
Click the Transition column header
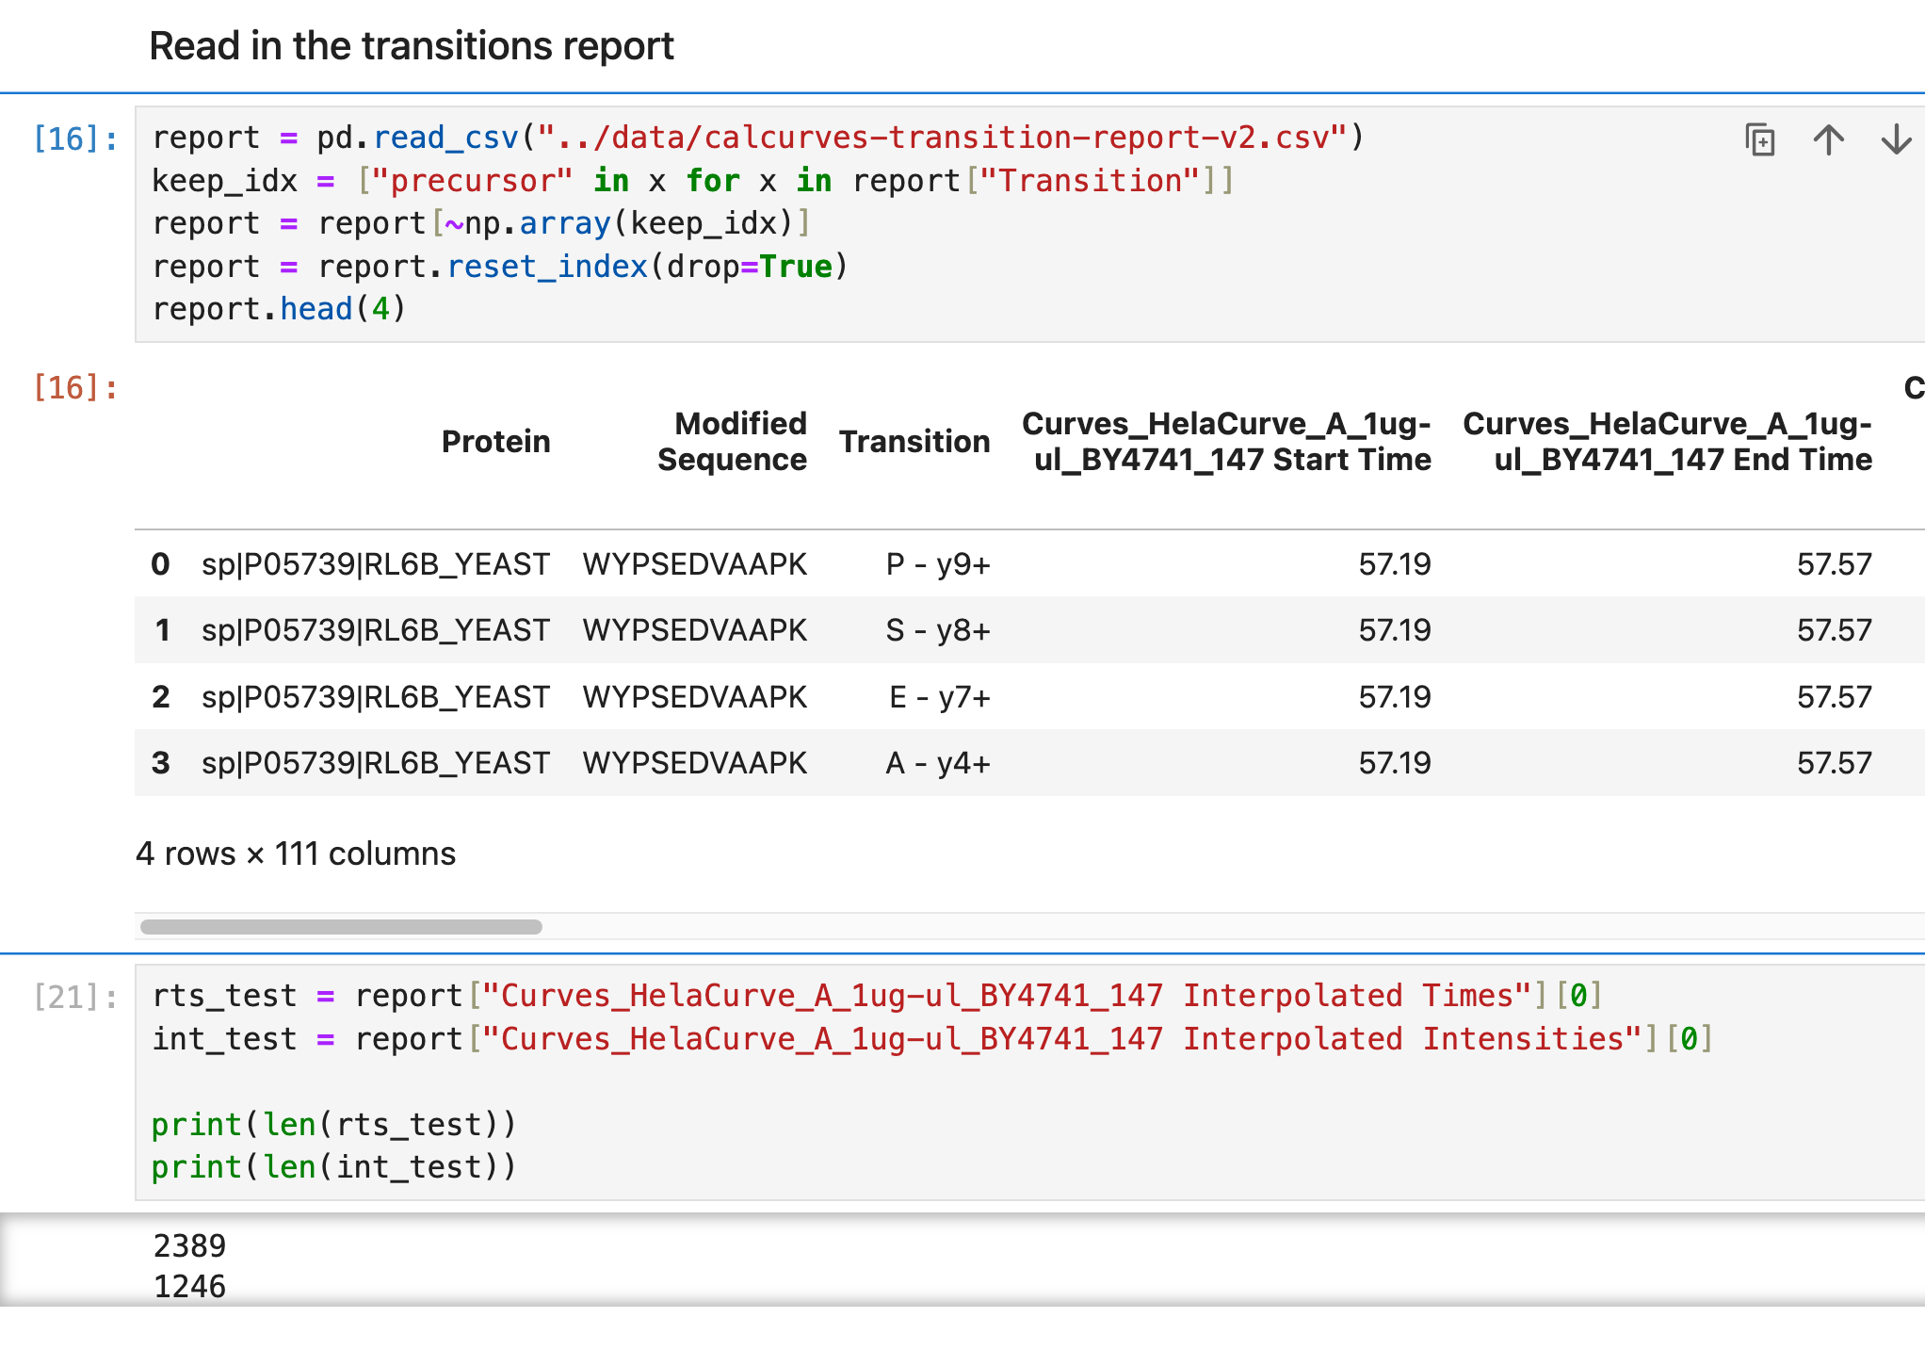click(x=914, y=442)
